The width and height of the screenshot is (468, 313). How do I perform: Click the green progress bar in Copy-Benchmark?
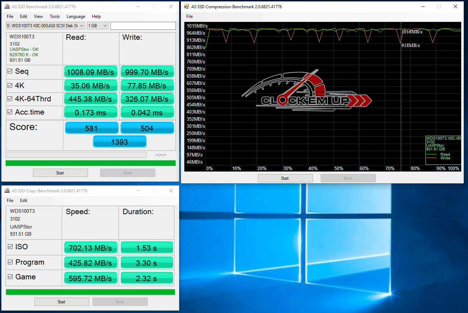coord(90,292)
